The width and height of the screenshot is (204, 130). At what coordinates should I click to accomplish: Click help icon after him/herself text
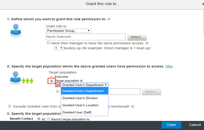coord(133,107)
